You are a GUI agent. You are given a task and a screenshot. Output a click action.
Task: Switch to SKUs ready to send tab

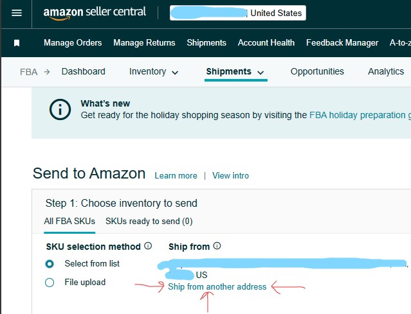(x=149, y=222)
